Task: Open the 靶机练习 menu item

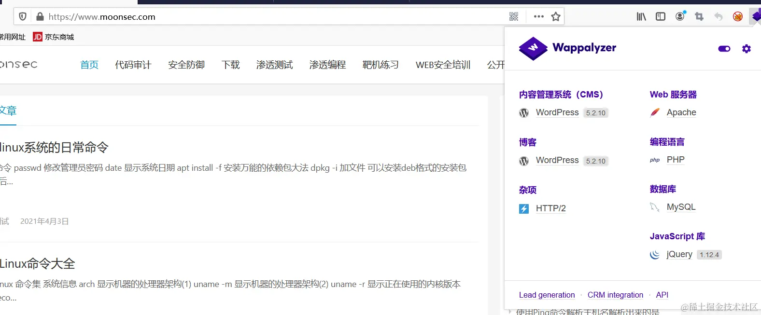Action: (x=381, y=65)
